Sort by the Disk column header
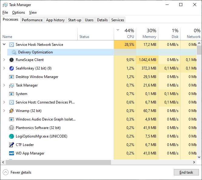 point(169,34)
